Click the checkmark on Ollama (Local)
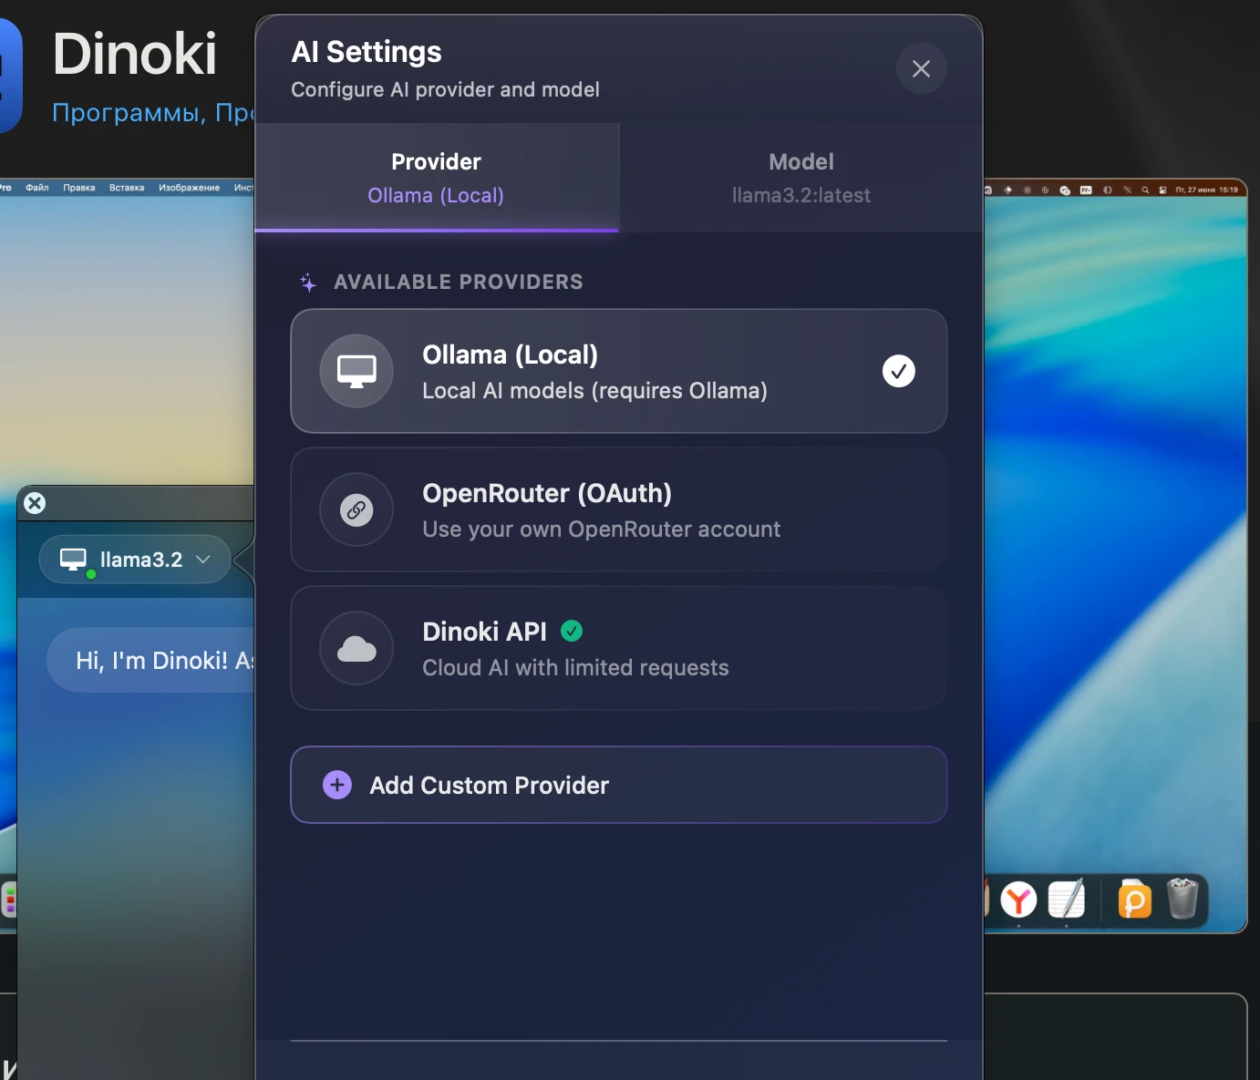Screen dimensions: 1260x1080 (899, 371)
